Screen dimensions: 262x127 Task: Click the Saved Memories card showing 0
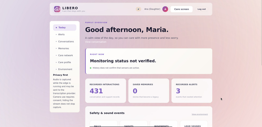pyautogui.click(x=149, y=91)
